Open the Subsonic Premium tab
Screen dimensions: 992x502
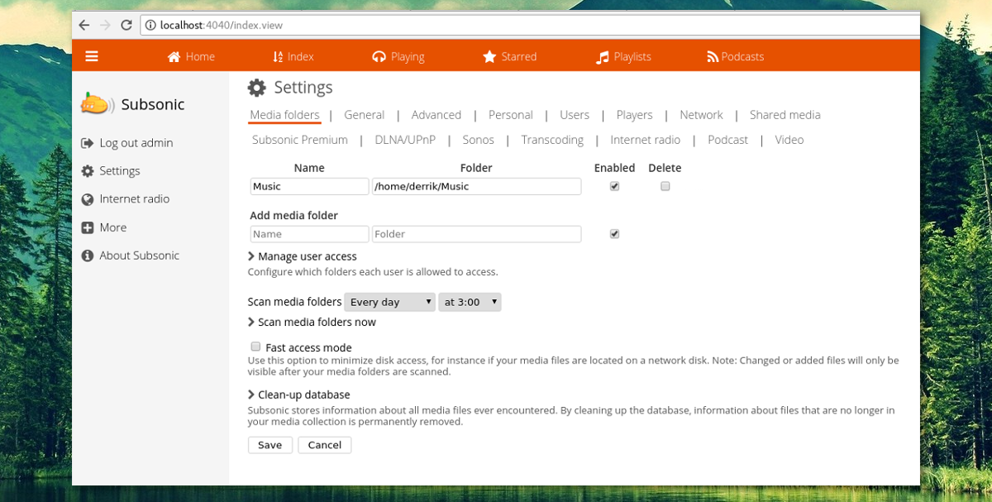click(300, 140)
